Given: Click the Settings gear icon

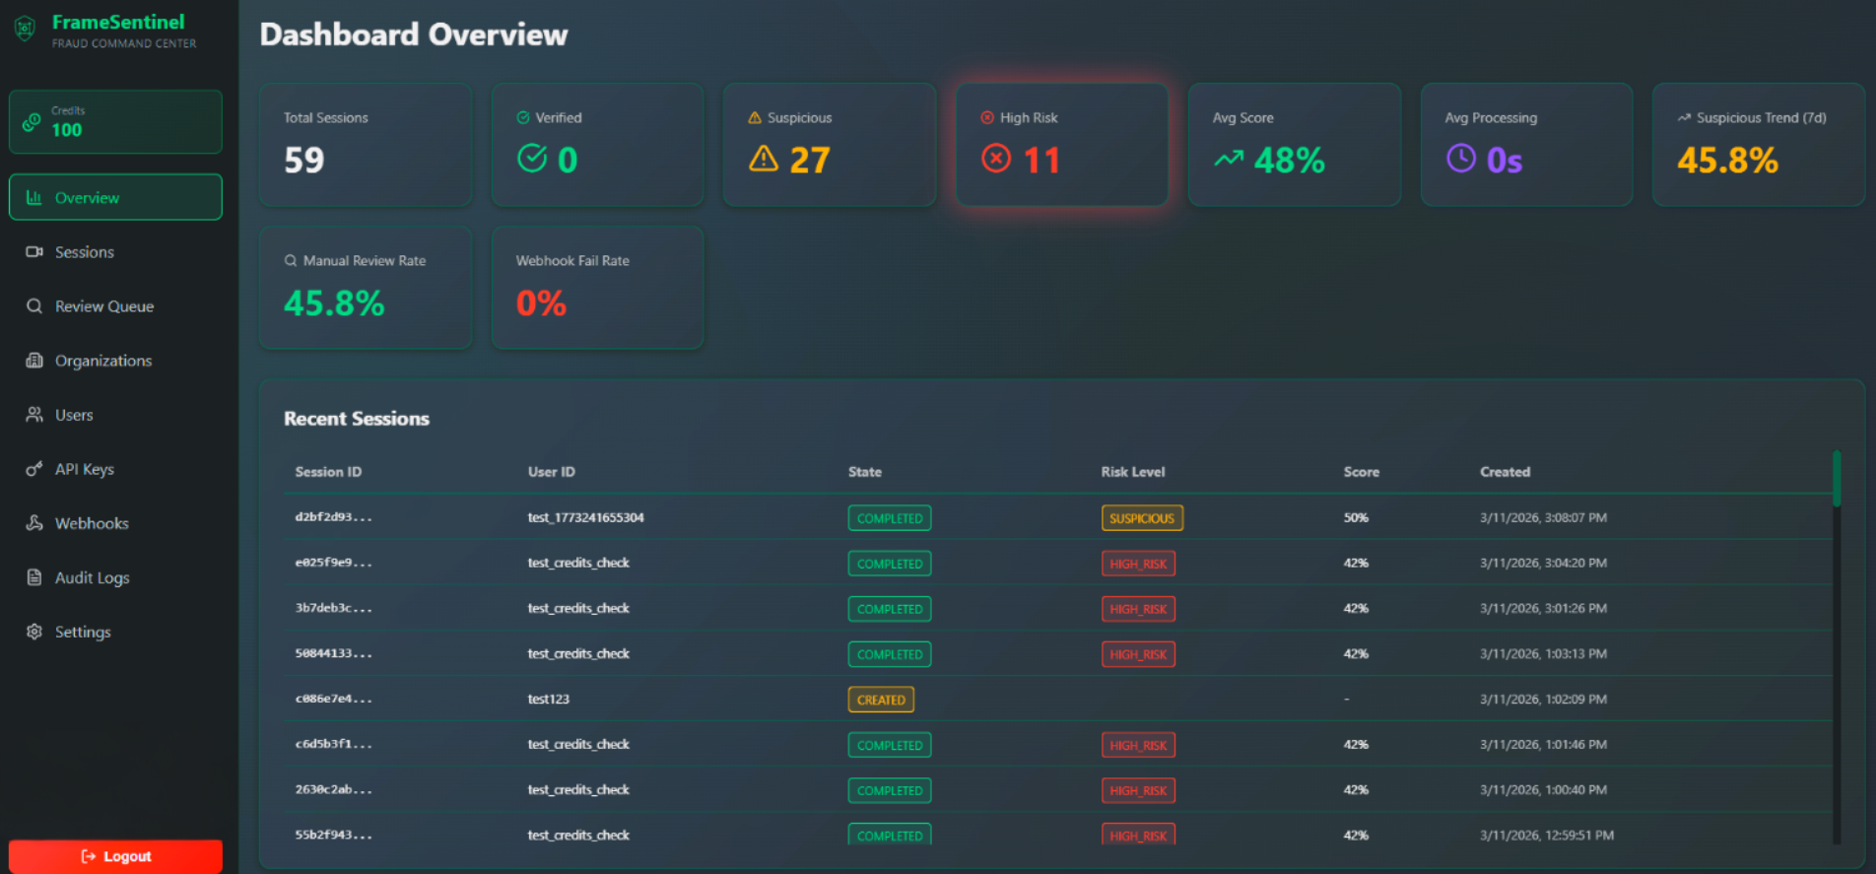Looking at the screenshot, I should 34,632.
